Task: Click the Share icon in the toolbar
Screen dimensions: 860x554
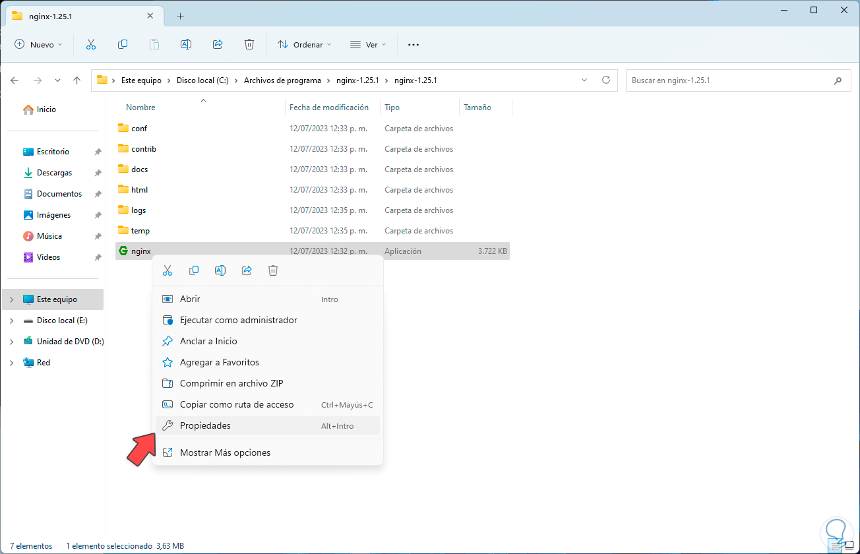Action: 218,44
